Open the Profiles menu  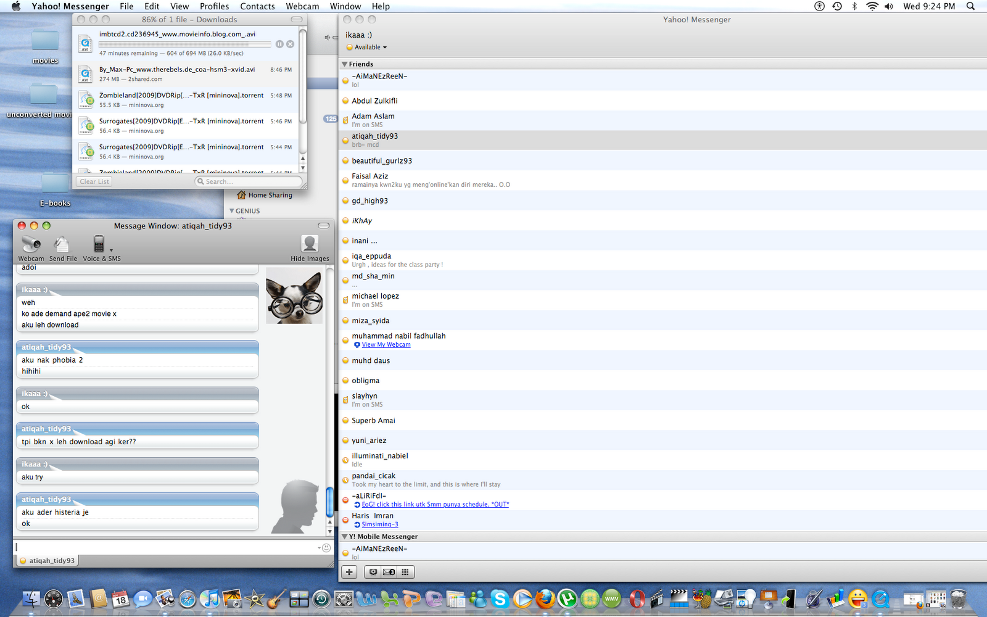pos(214,6)
